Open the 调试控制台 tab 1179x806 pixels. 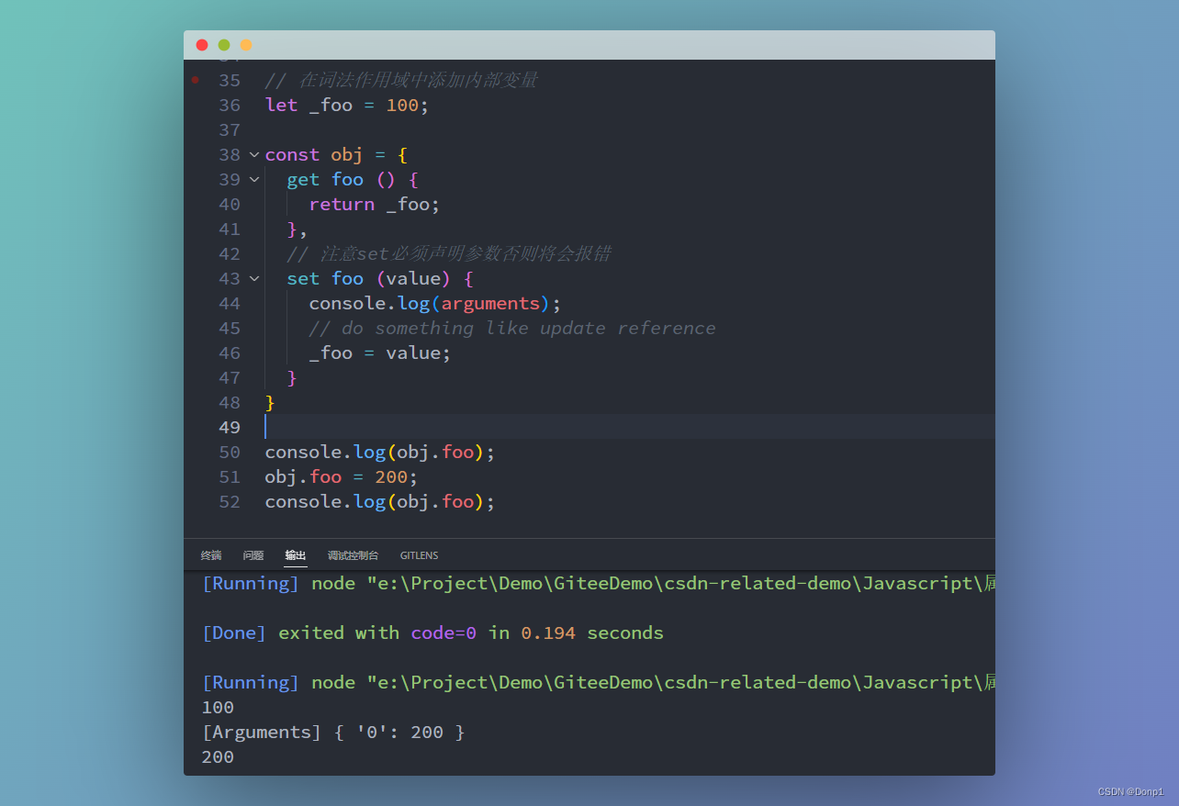353,555
